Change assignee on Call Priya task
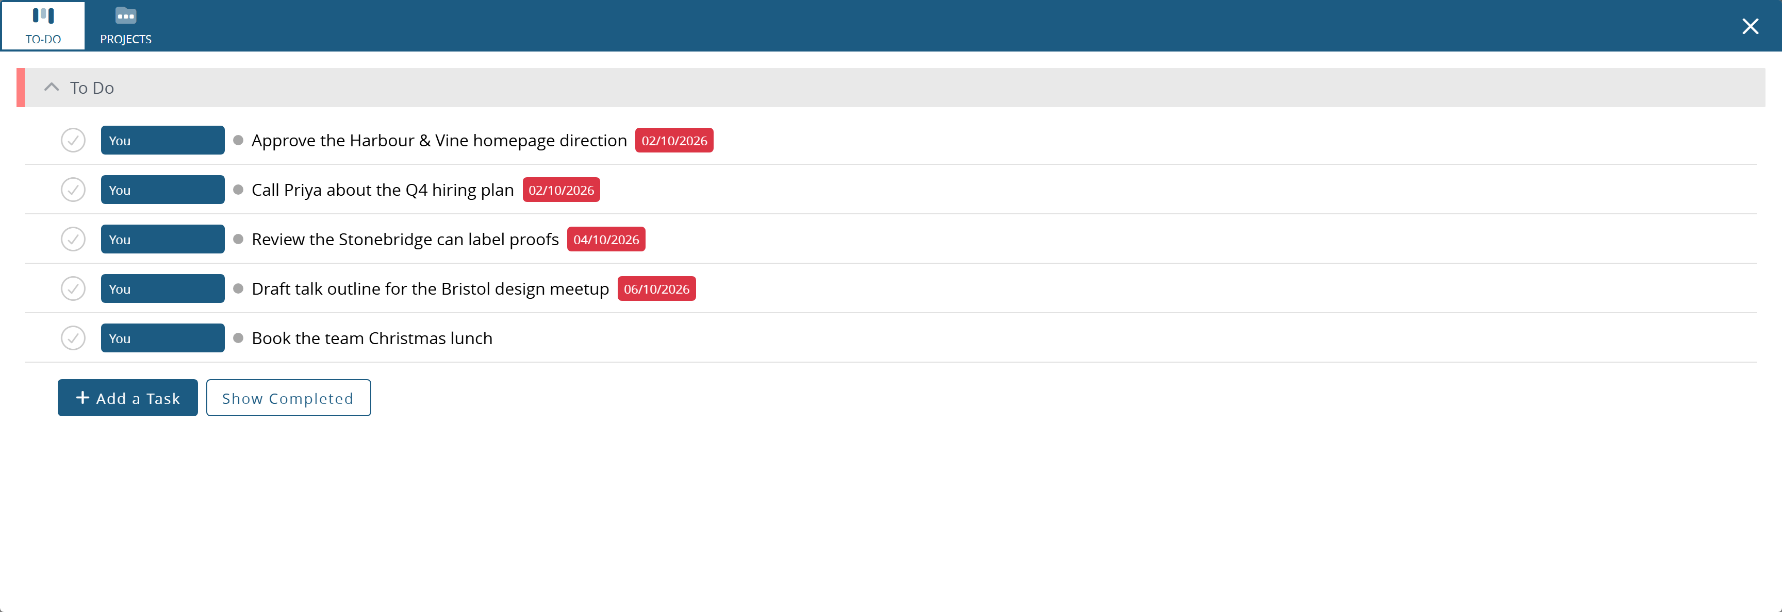This screenshot has width=1782, height=612. pyautogui.click(x=162, y=189)
